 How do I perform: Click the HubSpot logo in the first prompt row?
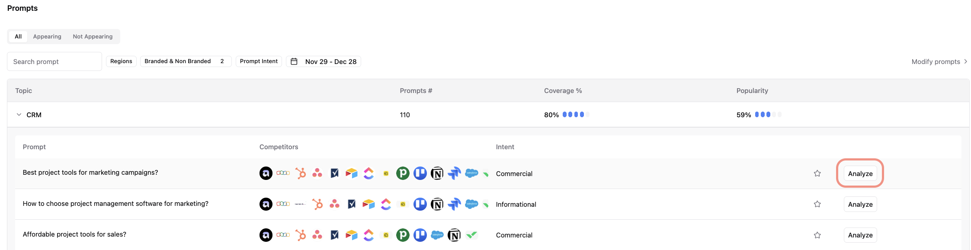pyautogui.click(x=300, y=173)
